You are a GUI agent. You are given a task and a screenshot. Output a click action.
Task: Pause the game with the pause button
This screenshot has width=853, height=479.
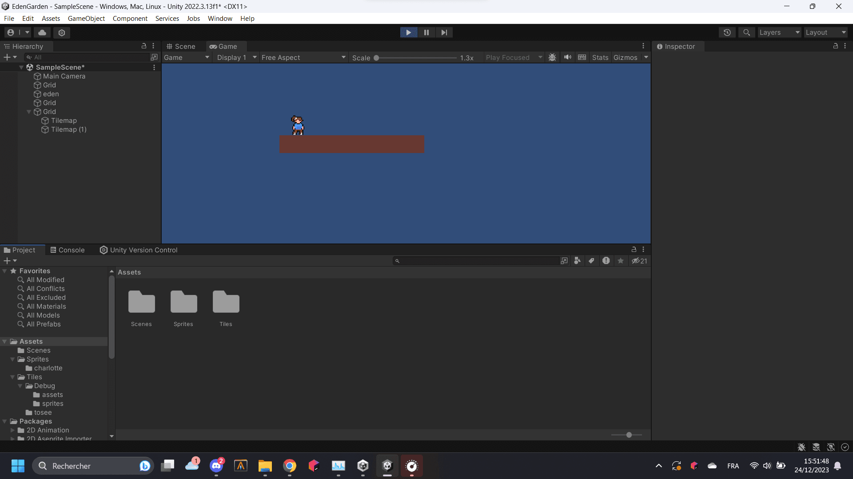426,32
